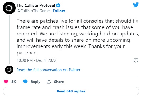Click the tweet text about console patches

tap(78, 37)
